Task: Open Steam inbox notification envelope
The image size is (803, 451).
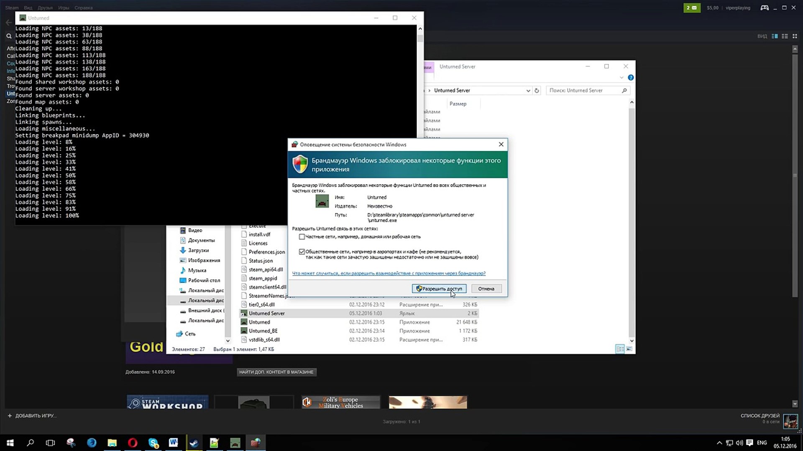Action: [x=692, y=8]
